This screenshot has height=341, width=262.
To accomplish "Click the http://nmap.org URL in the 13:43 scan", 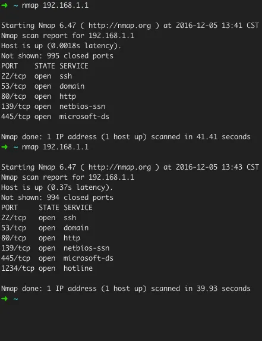I will (x=119, y=167).
